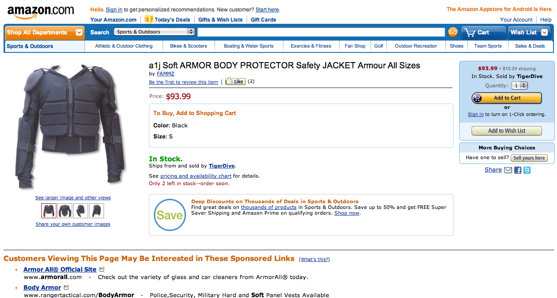Click the thumbs-up Like button
This screenshot has width=557, height=298.
pyautogui.click(x=235, y=82)
